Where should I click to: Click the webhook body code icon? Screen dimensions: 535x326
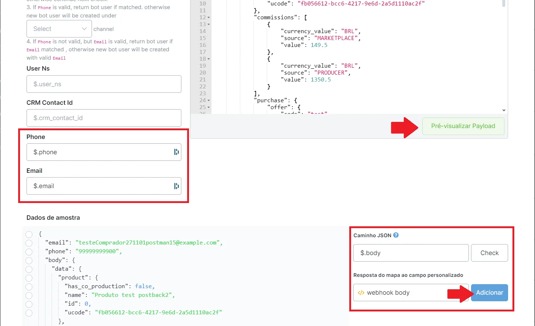click(361, 293)
